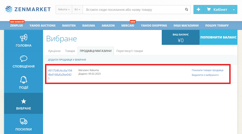242x134 pixels.
Task: Select ПРОДАВЦІ/МАГАЗИНИ tab
Action: [96, 51]
